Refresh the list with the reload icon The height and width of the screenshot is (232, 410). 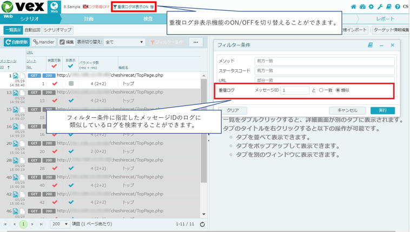pos(202,224)
